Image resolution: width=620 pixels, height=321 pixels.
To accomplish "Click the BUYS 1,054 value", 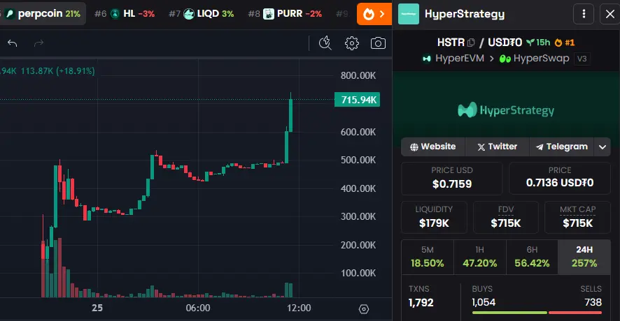I will (484, 302).
